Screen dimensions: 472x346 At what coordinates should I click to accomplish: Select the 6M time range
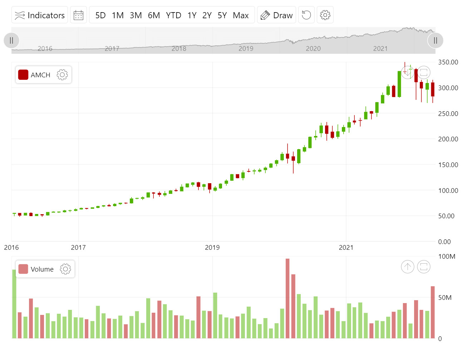tap(154, 15)
